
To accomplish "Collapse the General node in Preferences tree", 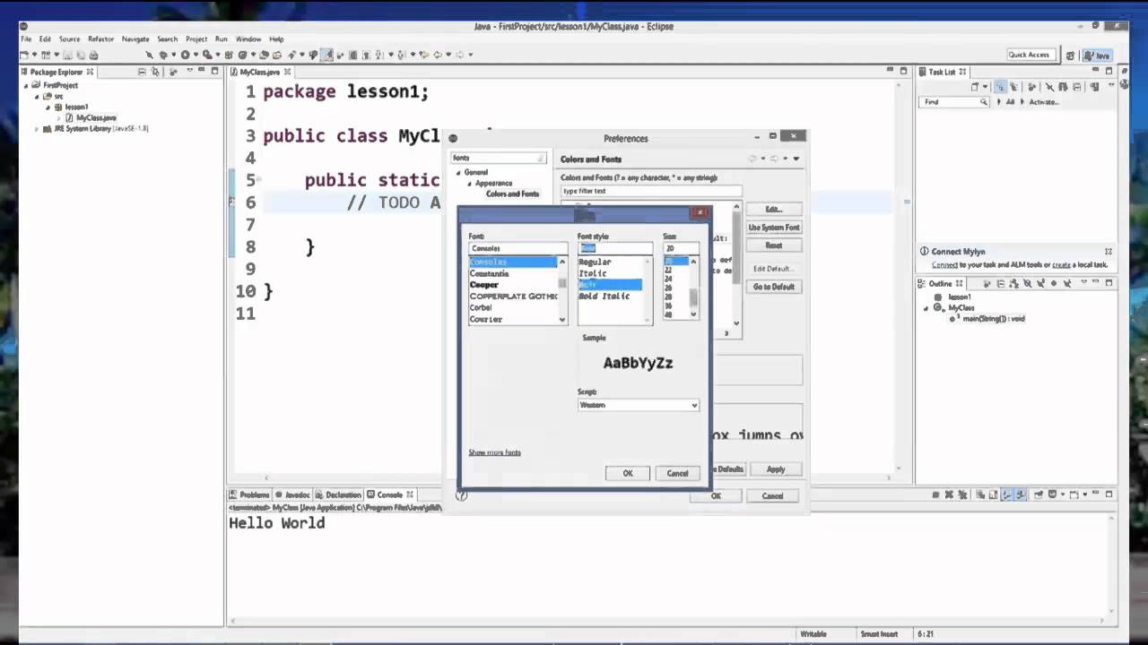I will point(458,172).
